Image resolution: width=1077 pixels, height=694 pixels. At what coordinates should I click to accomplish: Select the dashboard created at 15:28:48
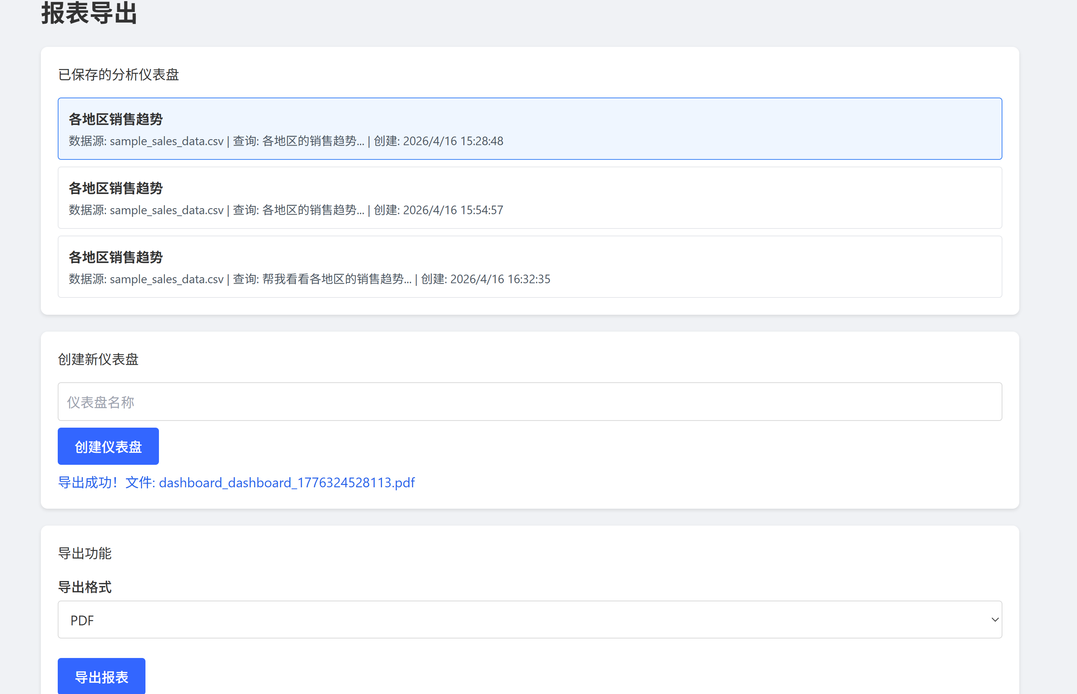pos(529,128)
